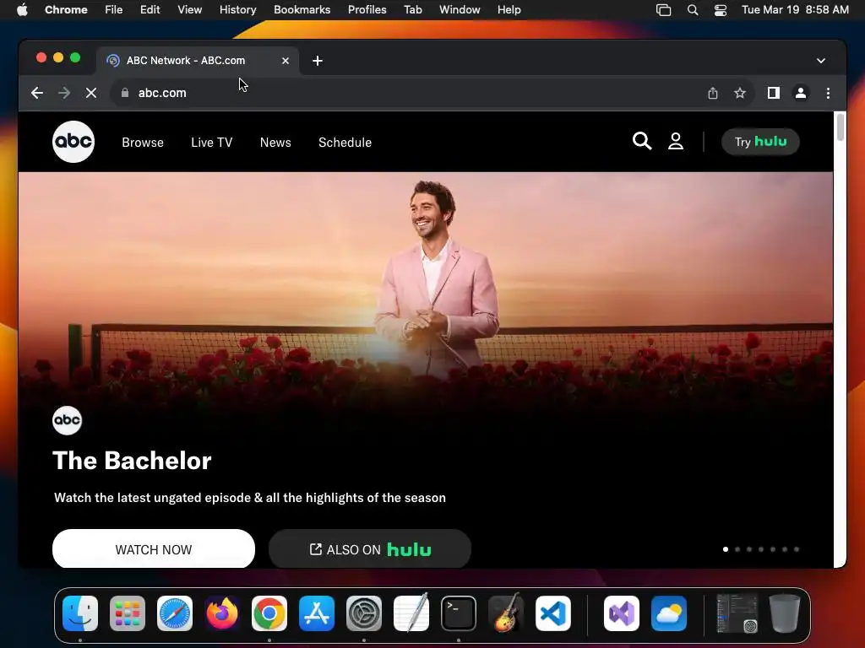Expand the tab search chevron
The height and width of the screenshot is (648, 865).
pyautogui.click(x=821, y=61)
